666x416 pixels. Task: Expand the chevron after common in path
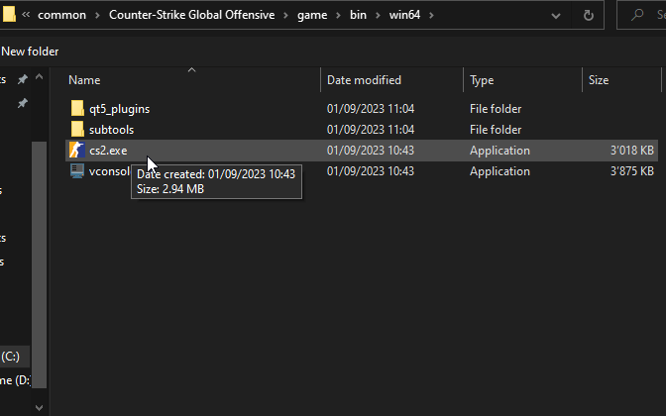click(97, 15)
